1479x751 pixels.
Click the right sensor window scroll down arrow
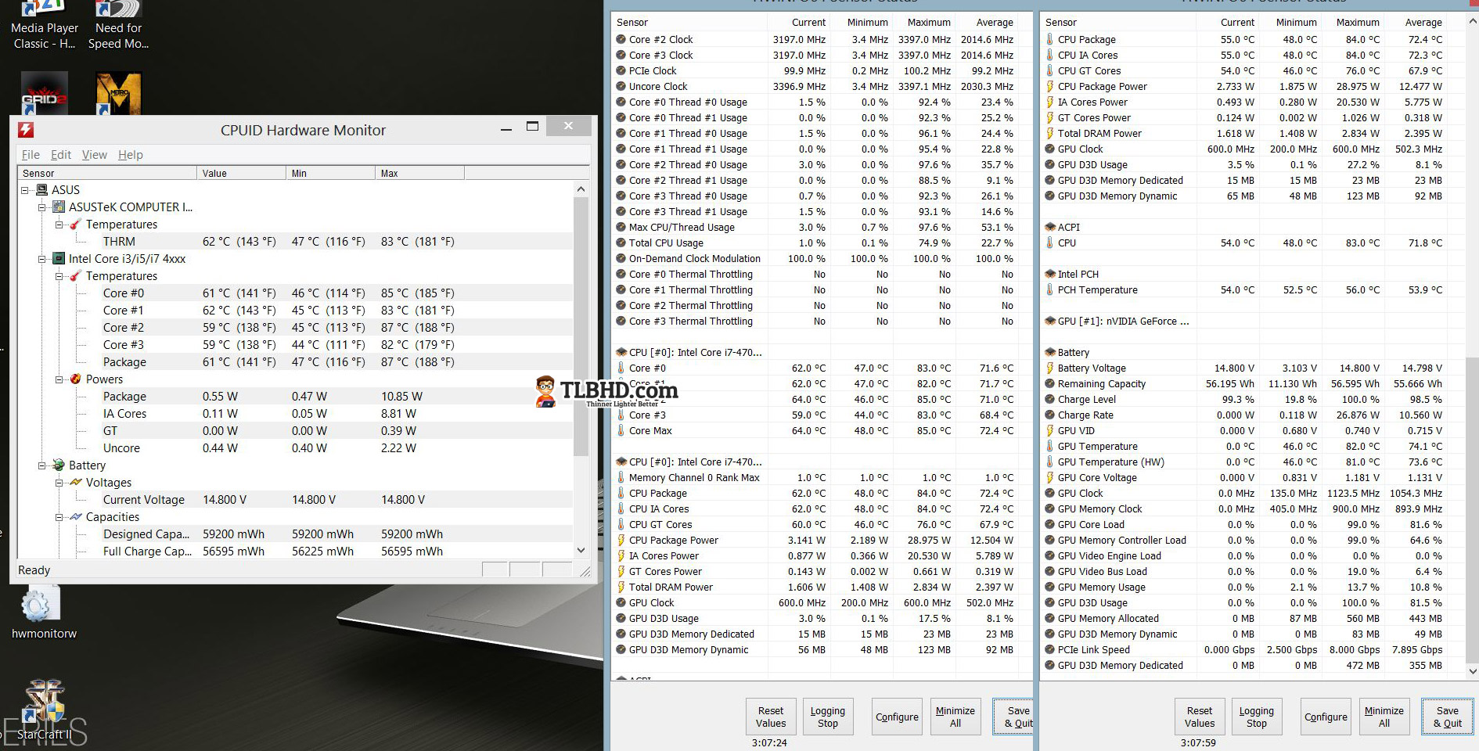tap(1474, 670)
